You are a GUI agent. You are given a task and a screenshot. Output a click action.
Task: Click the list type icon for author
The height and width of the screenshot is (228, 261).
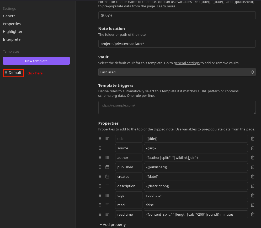click(x=107, y=158)
